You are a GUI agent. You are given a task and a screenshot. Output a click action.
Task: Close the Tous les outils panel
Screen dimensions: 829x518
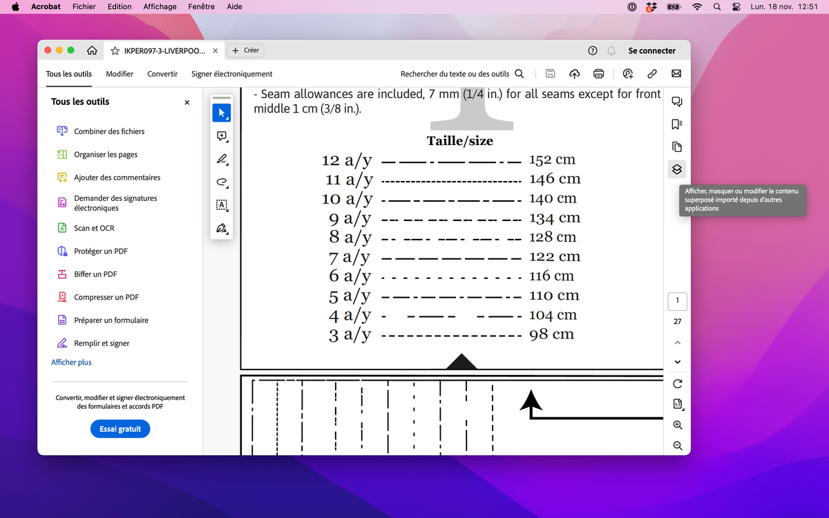point(187,102)
